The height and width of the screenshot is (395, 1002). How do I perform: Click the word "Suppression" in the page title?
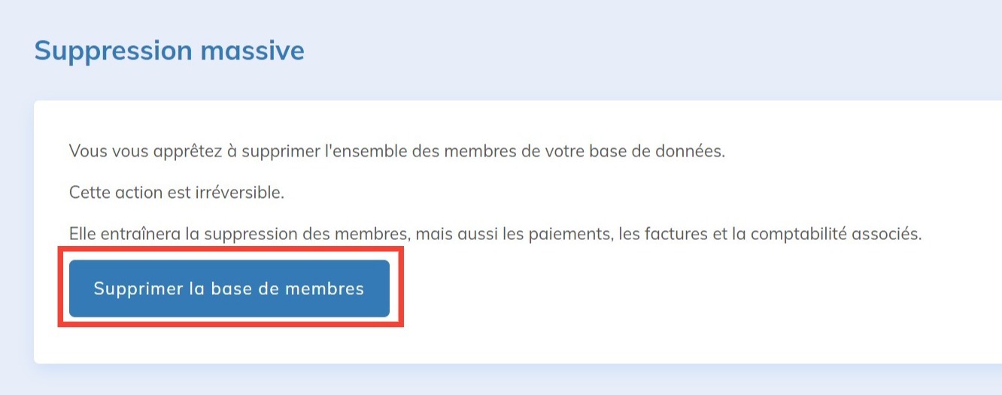[x=114, y=50]
